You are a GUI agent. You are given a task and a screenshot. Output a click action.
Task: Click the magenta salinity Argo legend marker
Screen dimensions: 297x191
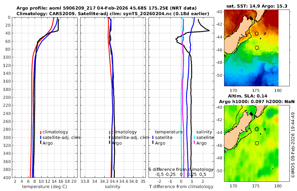194,143
